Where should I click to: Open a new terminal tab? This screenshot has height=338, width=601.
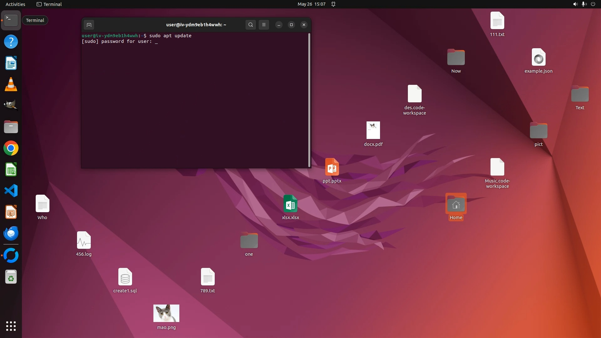tap(89, 25)
